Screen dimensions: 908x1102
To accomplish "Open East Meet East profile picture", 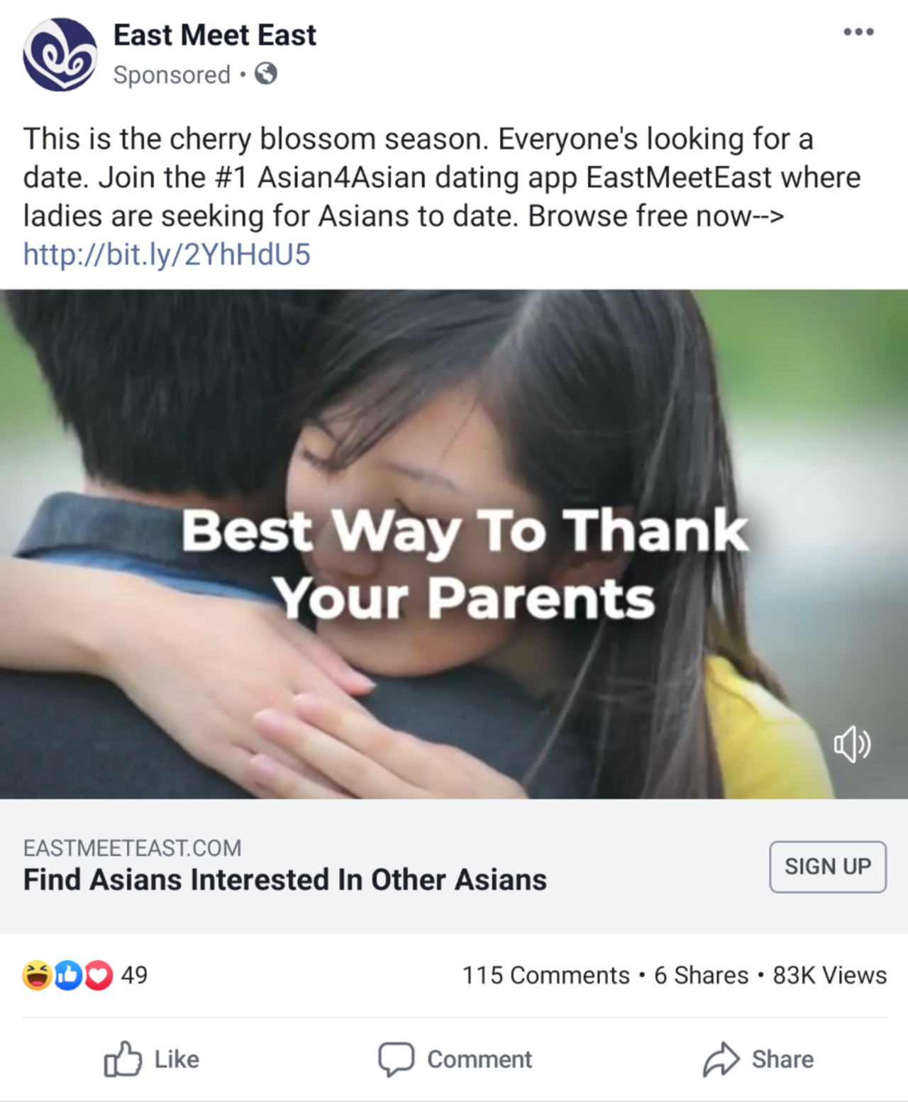I will [60, 55].
